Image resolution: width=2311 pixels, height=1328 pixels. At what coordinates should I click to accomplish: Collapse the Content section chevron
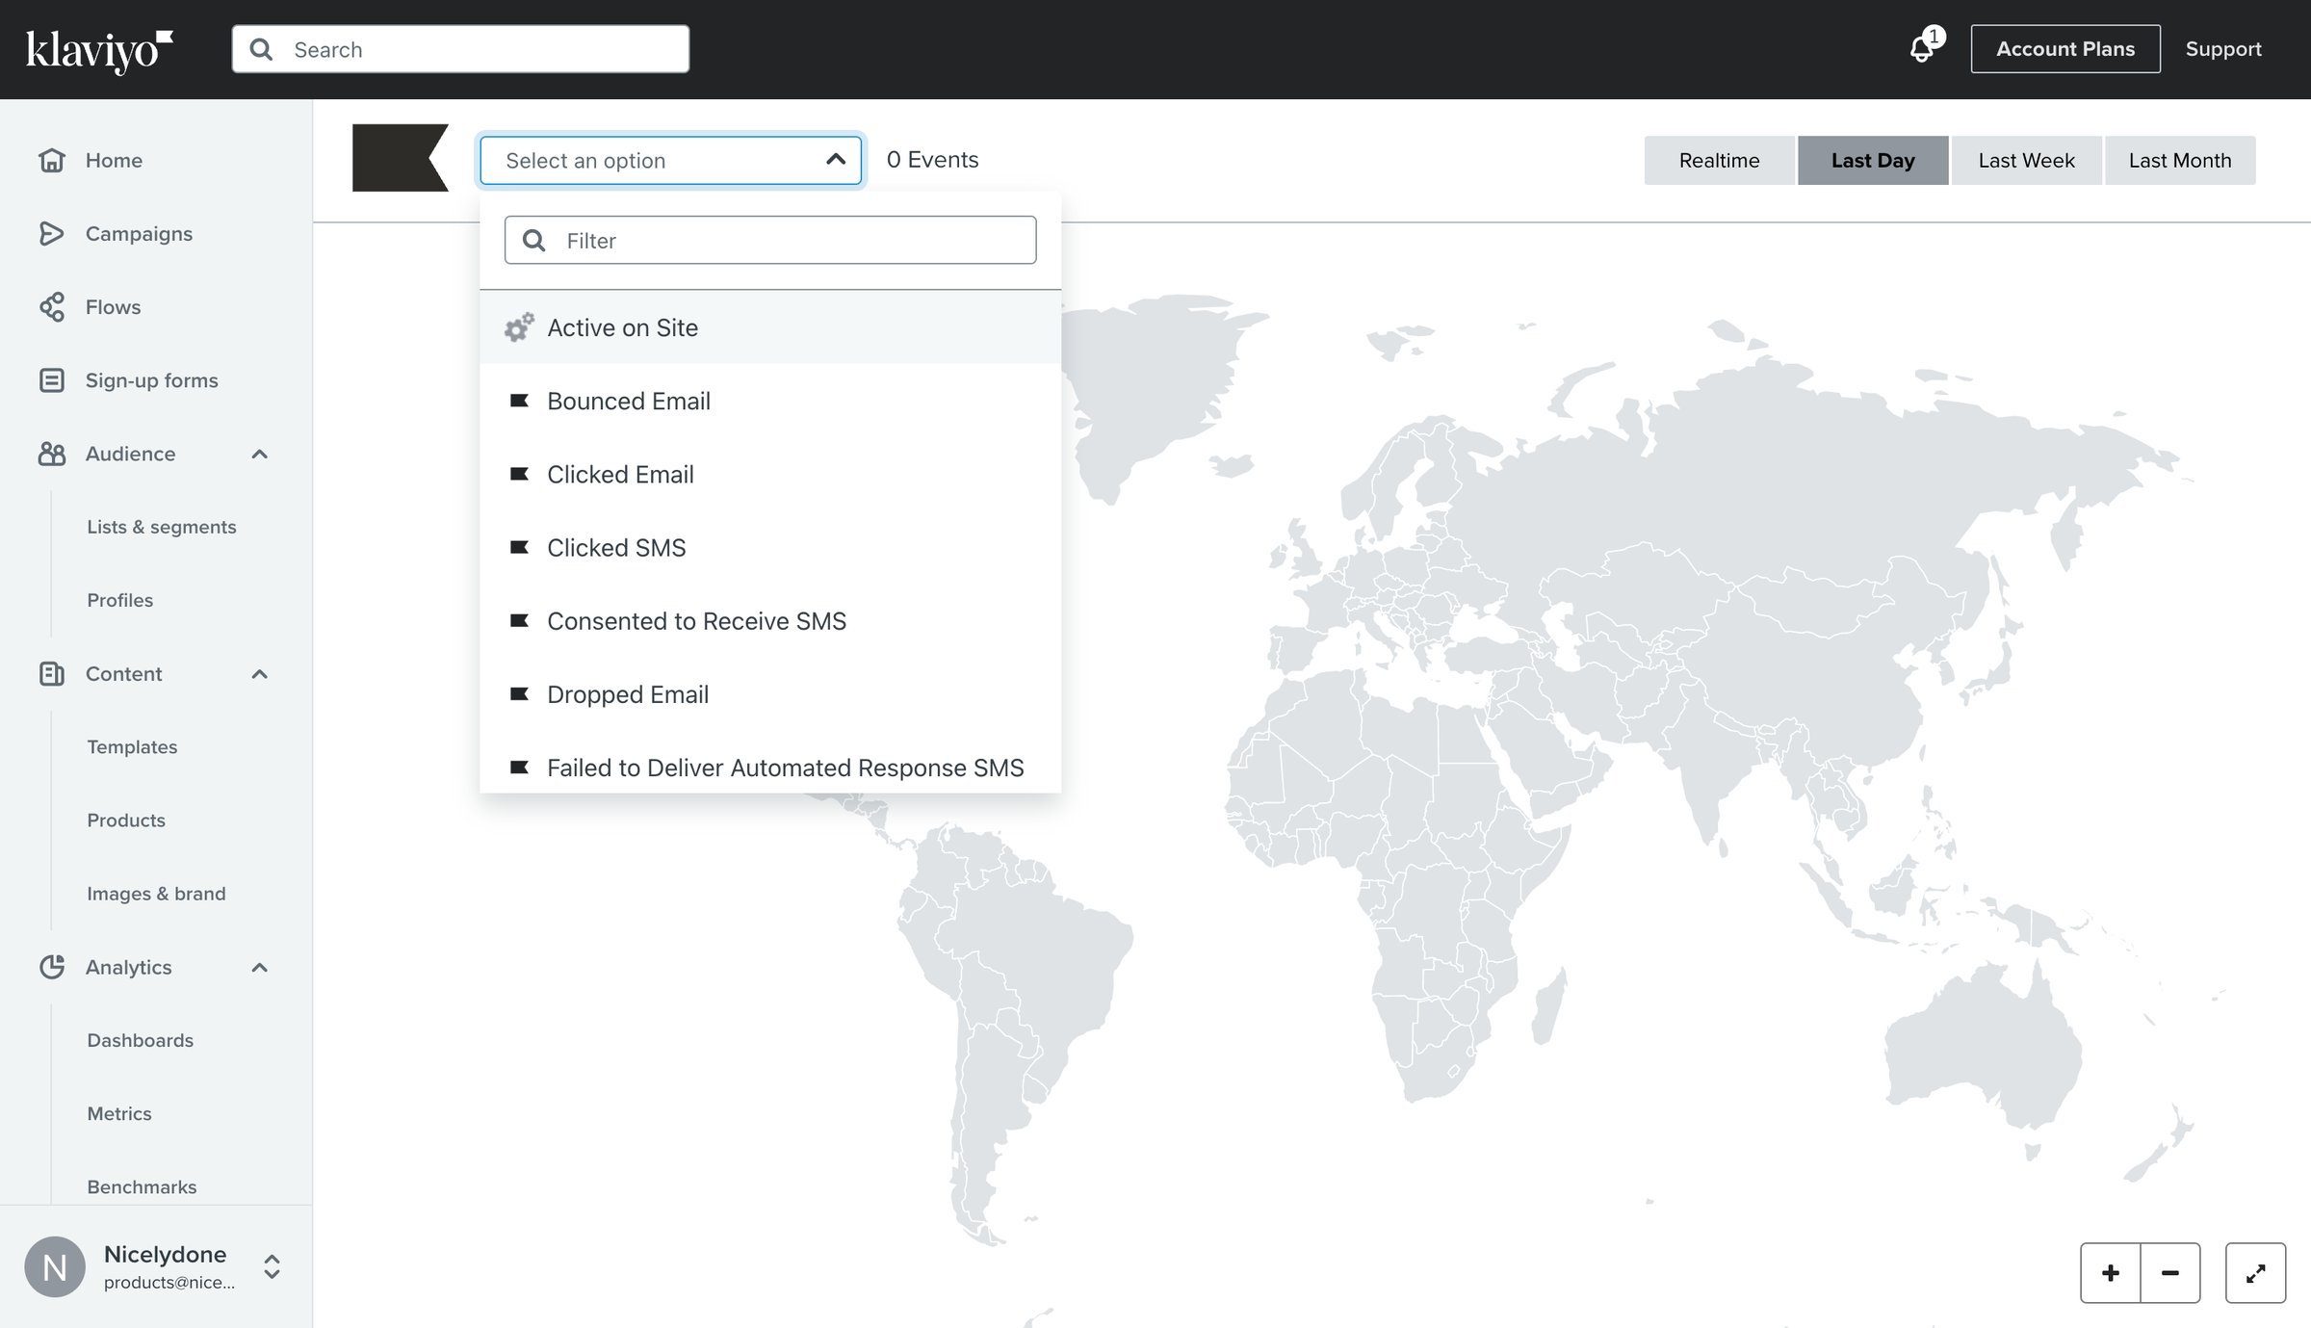click(259, 673)
